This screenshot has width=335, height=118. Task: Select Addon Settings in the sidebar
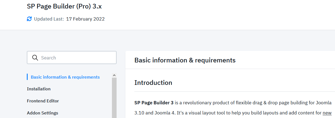click(42, 113)
